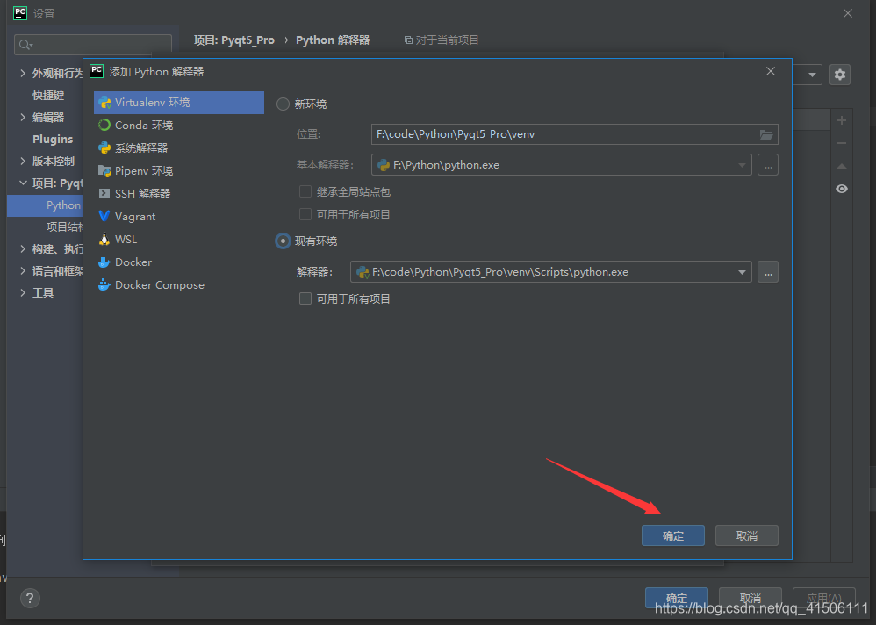
Task: Click 取消 in add interpreter dialog
Action: pos(747,536)
